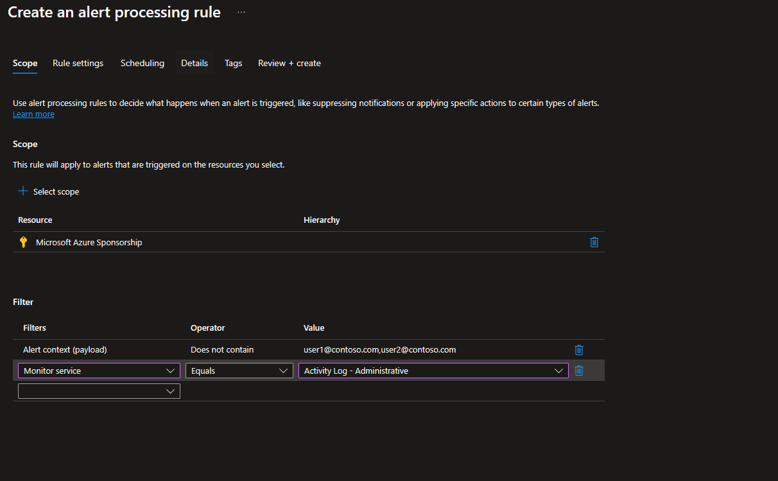778x481 pixels.
Task: Remove the Microsoft Azure Sponsorship scope
Action: (x=594, y=242)
